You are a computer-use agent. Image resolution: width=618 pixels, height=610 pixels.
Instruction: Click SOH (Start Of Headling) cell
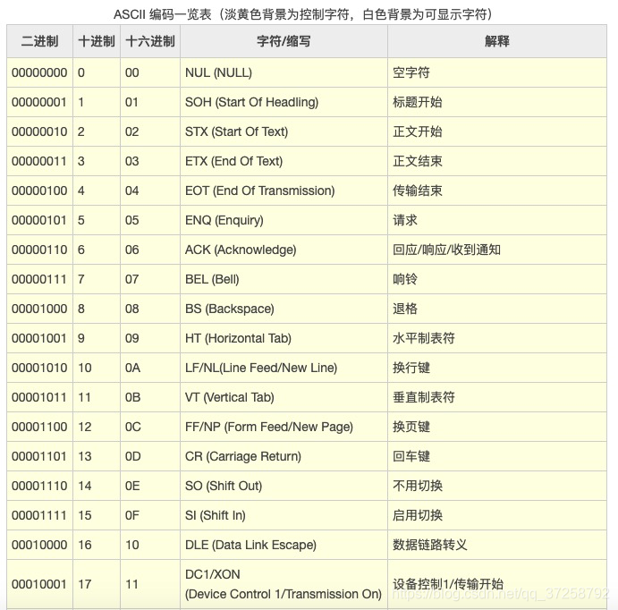(x=284, y=102)
